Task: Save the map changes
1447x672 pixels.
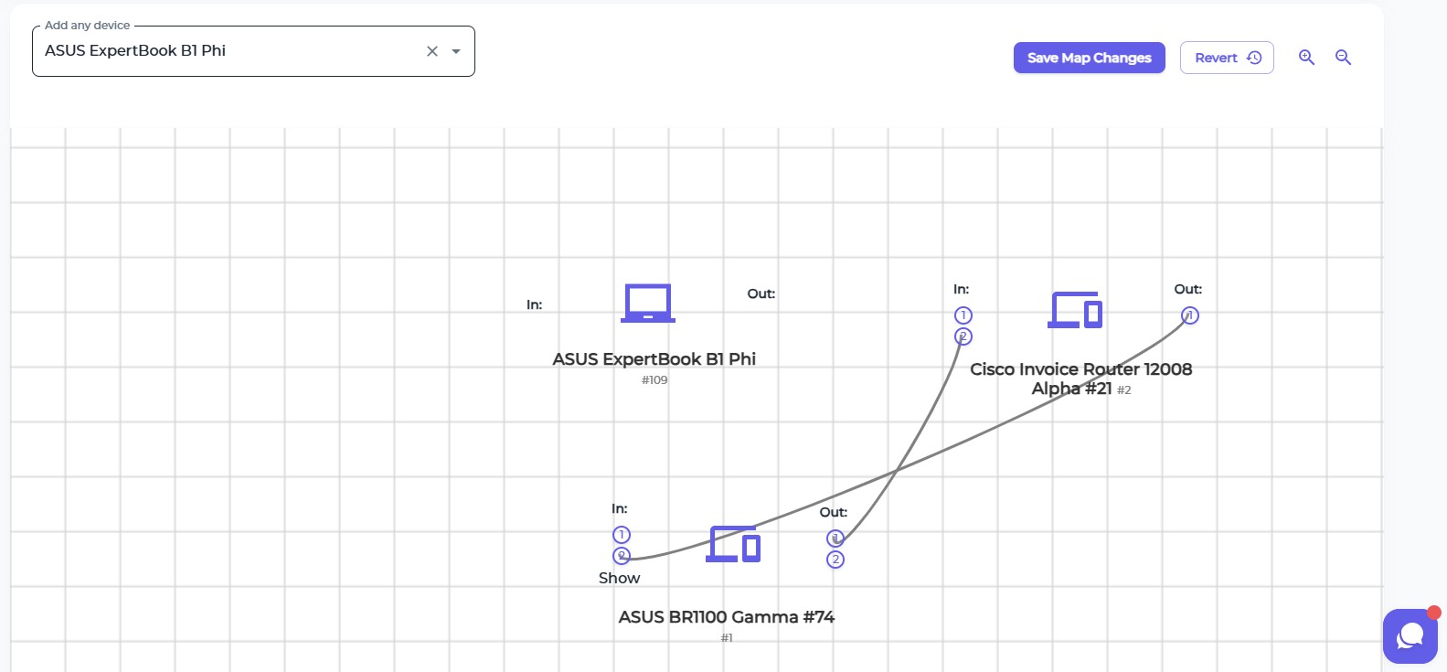Action: coord(1089,58)
